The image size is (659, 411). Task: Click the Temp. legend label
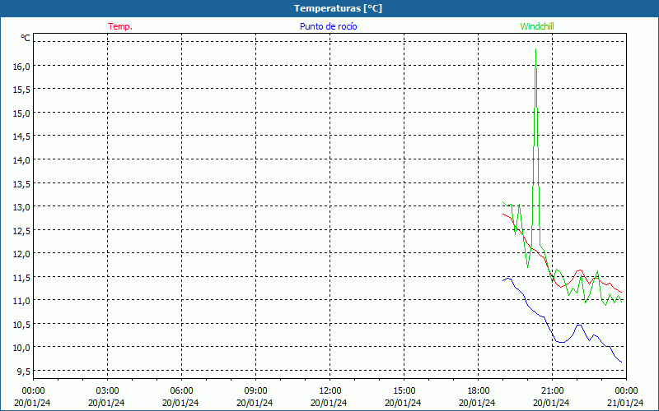pyautogui.click(x=120, y=26)
